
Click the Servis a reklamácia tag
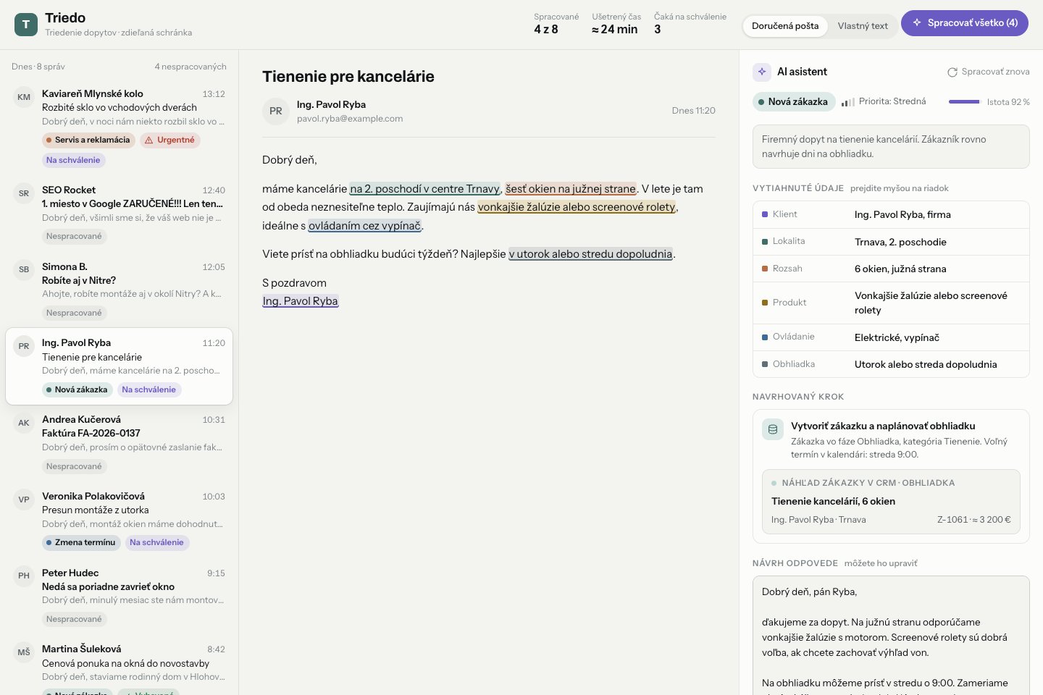[88, 140]
